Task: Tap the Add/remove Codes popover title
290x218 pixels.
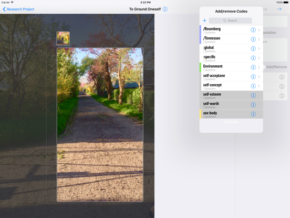Action: coord(231,11)
